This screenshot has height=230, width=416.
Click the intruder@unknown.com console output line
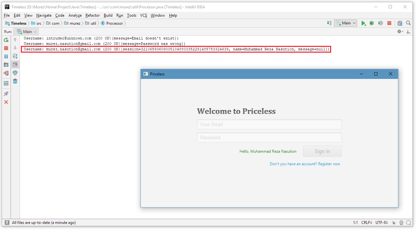(101, 38)
